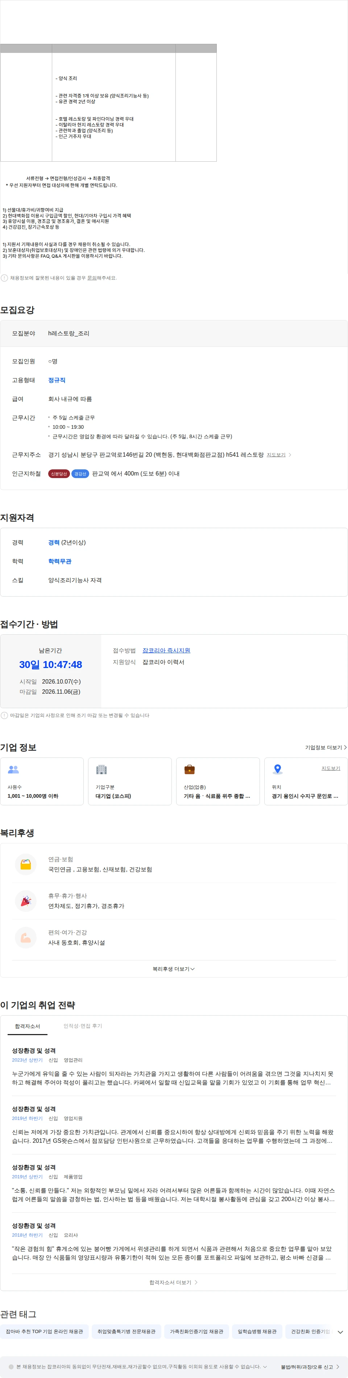Click the 기업구분 building icon
This screenshot has height=1378, width=348.
101,769
